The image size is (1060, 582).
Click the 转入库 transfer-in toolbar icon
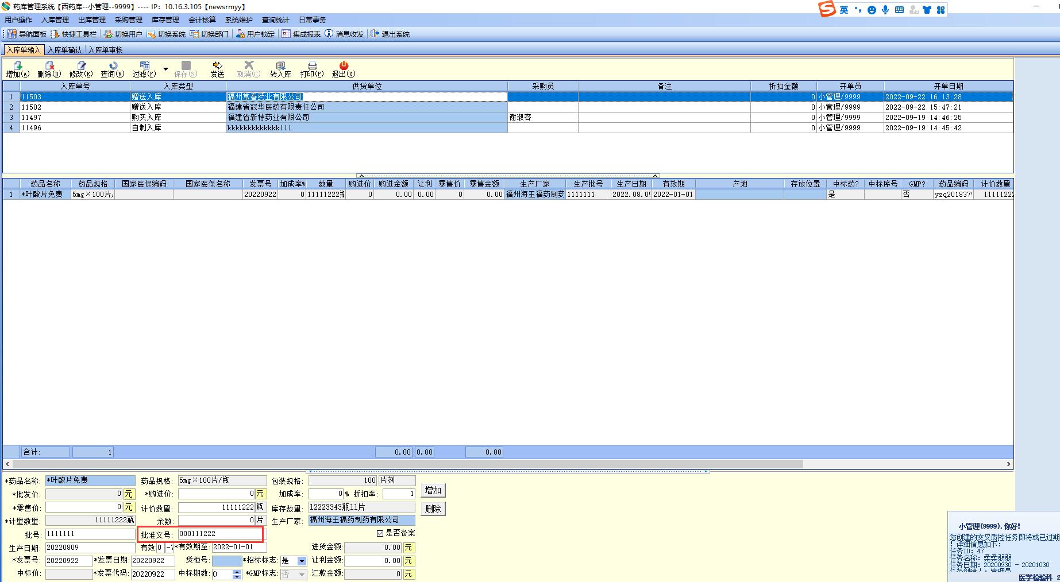pyautogui.click(x=280, y=69)
